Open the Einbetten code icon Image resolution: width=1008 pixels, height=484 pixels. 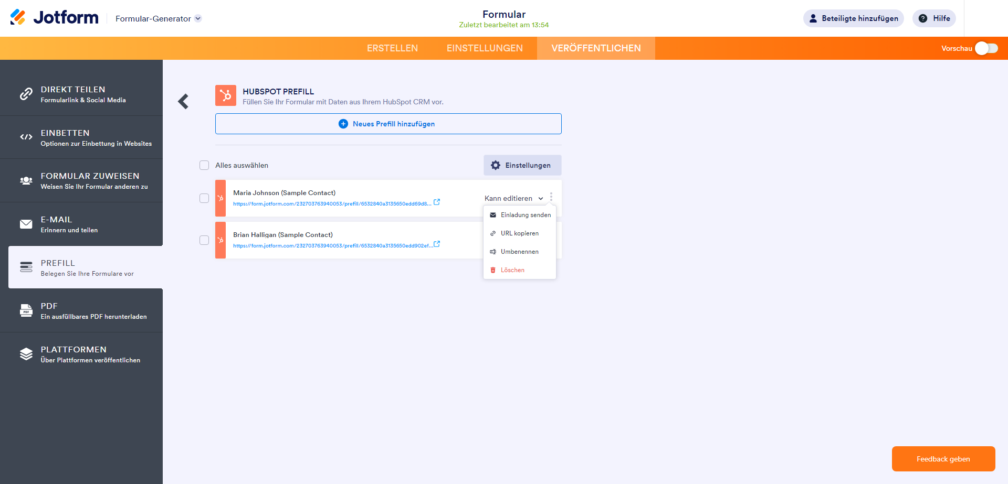pyautogui.click(x=26, y=137)
